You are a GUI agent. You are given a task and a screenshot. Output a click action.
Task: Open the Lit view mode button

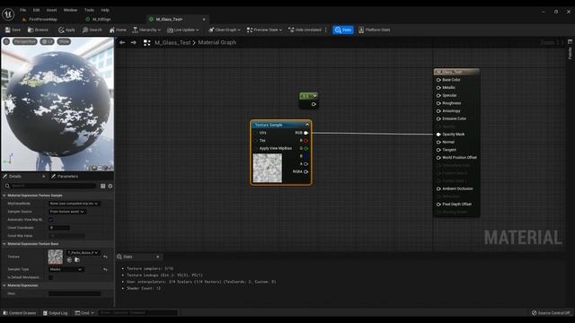pos(48,42)
